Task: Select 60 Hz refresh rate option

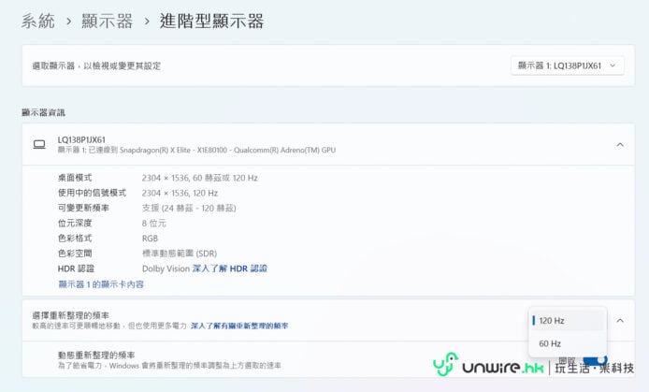Action: pyautogui.click(x=550, y=344)
